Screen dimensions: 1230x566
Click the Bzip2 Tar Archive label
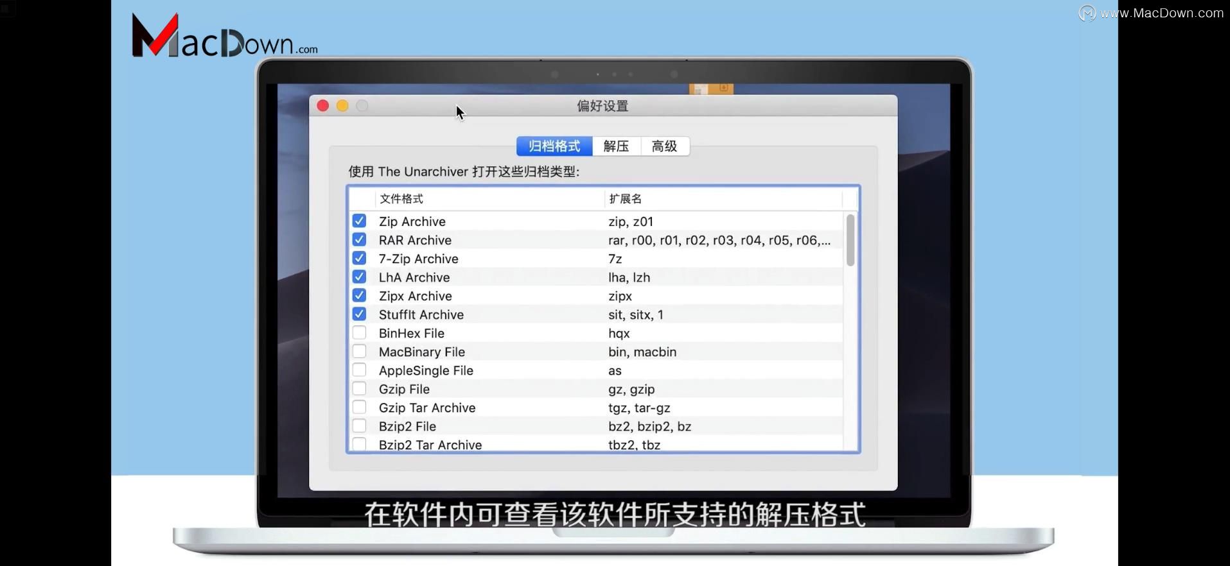(430, 445)
